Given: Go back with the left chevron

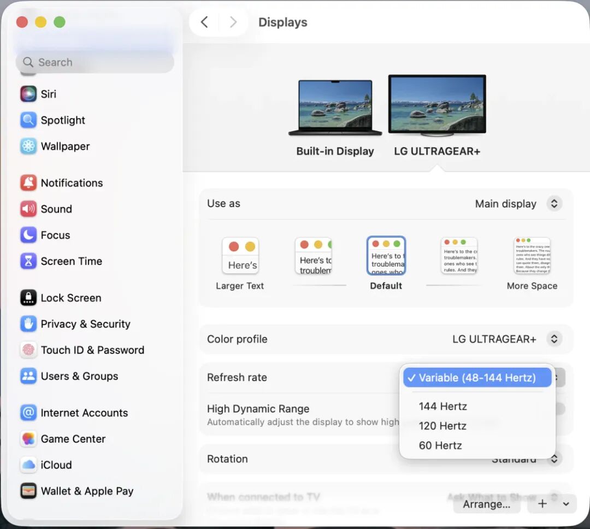Looking at the screenshot, I should [x=204, y=22].
